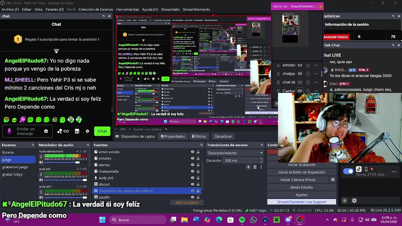This screenshot has height=226, width=402.
Task: Hide Captur layer in StreamElements window
Action: [300, 91]
